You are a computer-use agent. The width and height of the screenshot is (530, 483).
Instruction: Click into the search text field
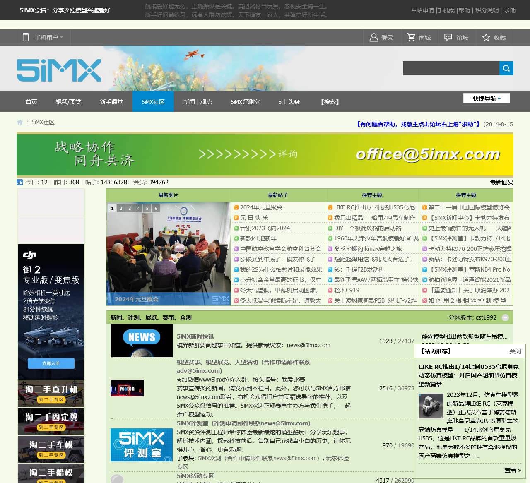[x=451, y=68]
